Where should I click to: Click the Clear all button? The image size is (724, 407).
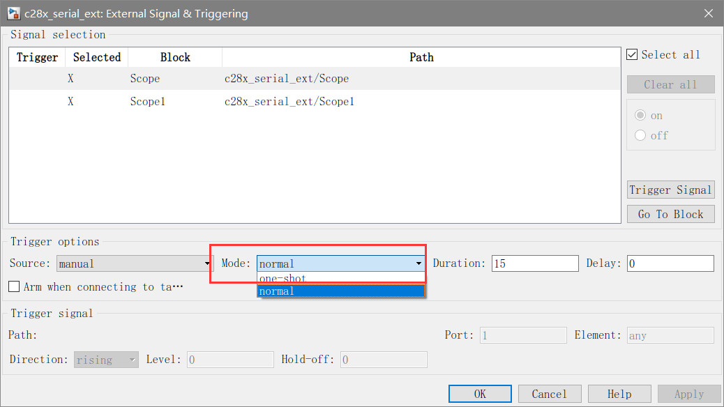(670, 84)
